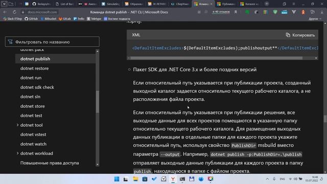Click the docs.microsoft.com address bar
Viewport: 327px width, 184px height.
pos(42,12)
